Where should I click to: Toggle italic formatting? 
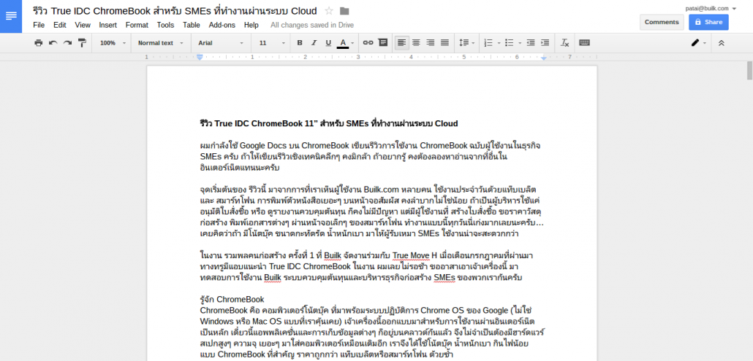coord(314,43)
